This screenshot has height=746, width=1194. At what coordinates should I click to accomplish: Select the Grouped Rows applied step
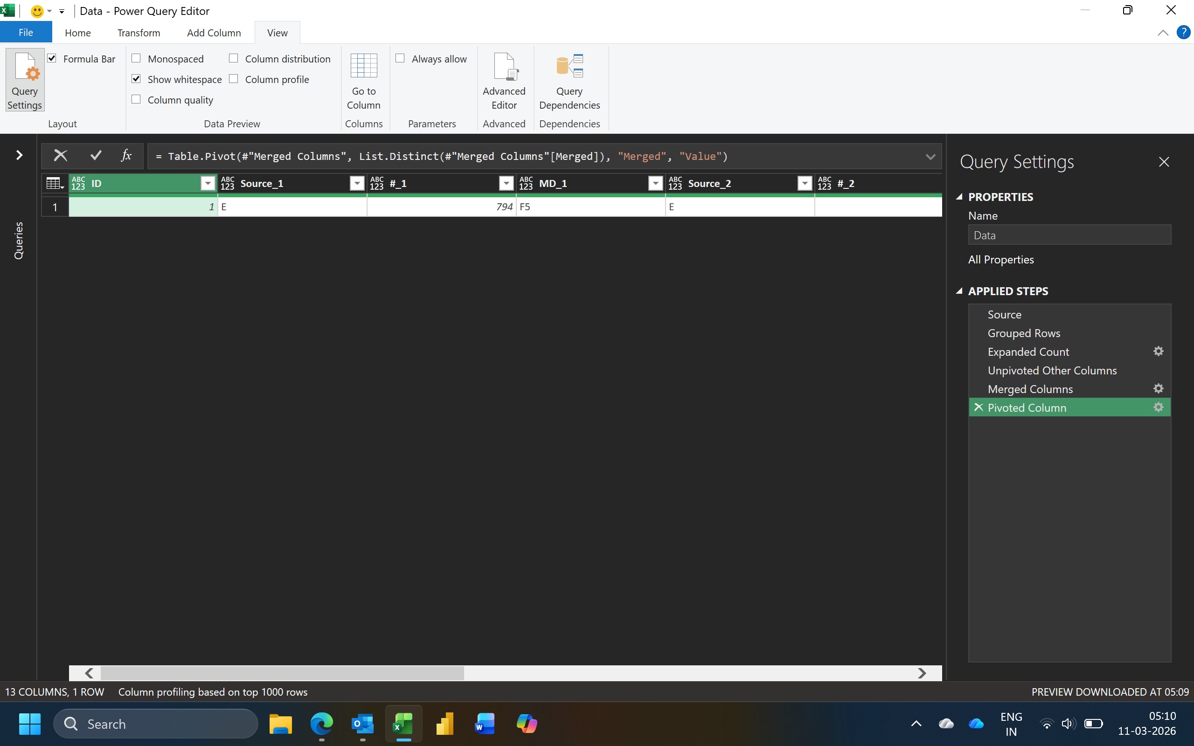tap(1024, 333)
